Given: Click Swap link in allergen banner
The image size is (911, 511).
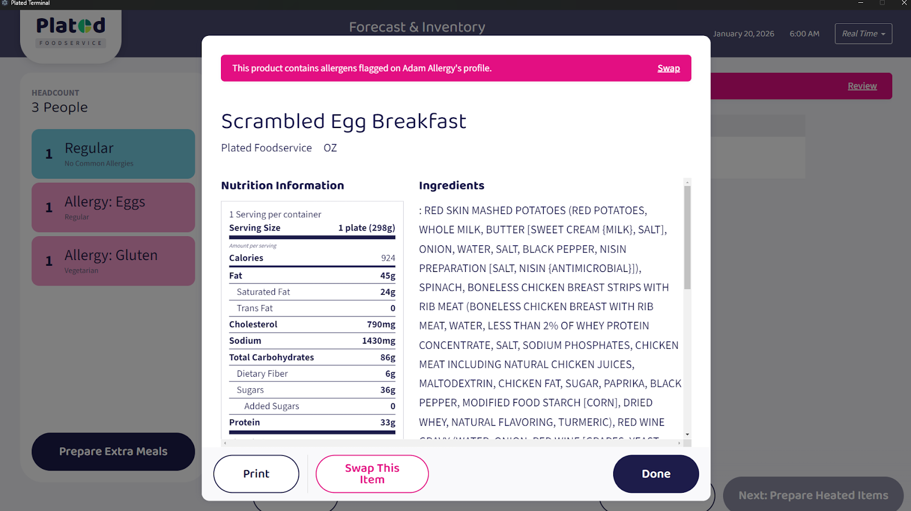Looking at the screenshot, I should click(x=668, y=68).
